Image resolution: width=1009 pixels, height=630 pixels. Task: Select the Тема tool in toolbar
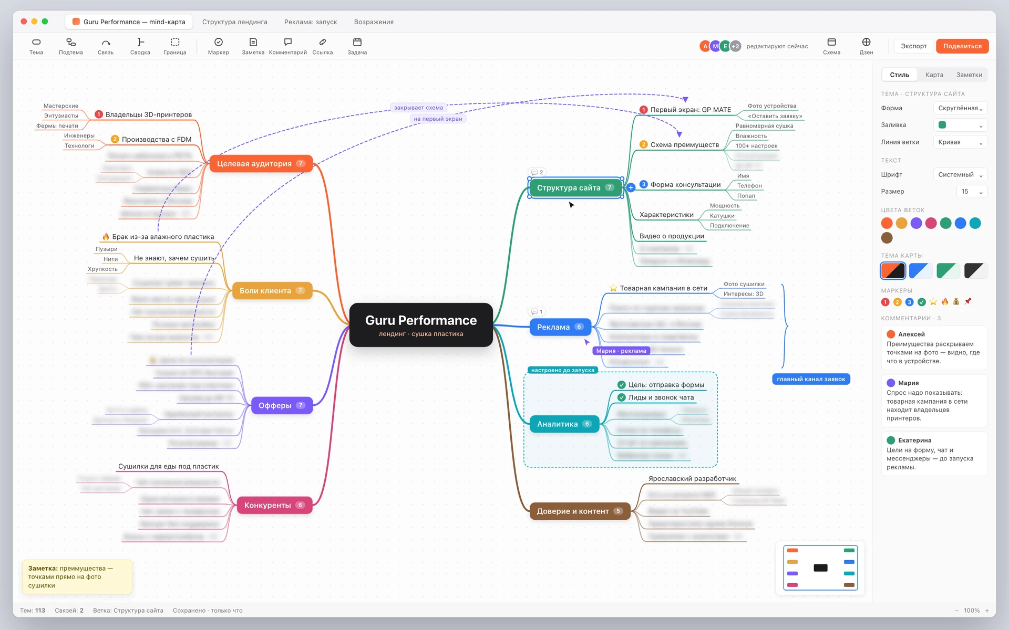[x=36, y=46]
